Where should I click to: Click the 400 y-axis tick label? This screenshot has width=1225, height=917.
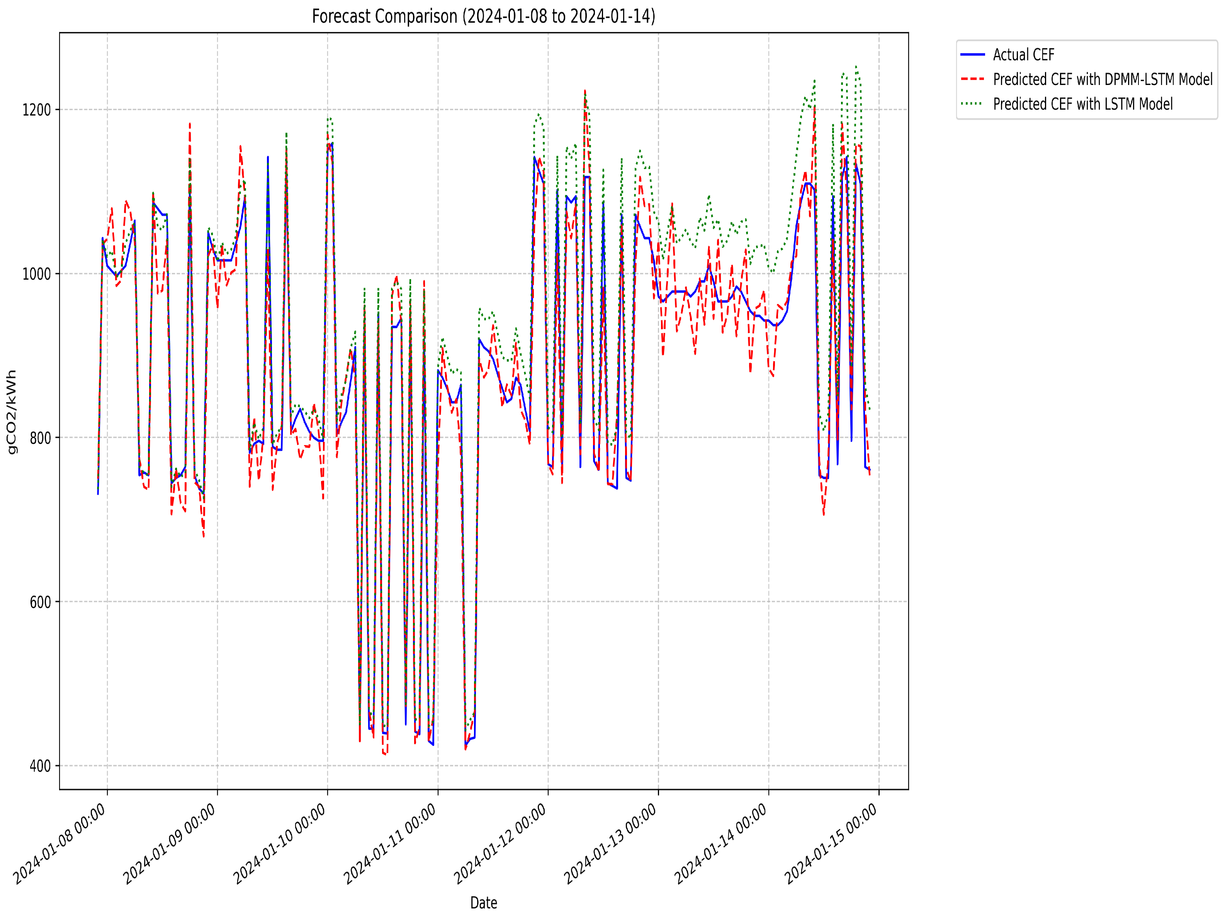click(x=40, y=766)
